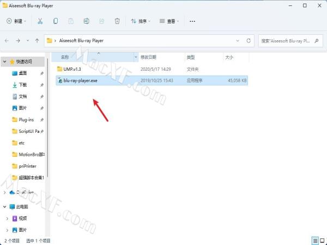The width and height of the screenshot is (327, 245).
Task: Open the Plug-ins folder in sidebar
Action: (x=26, y=120)
